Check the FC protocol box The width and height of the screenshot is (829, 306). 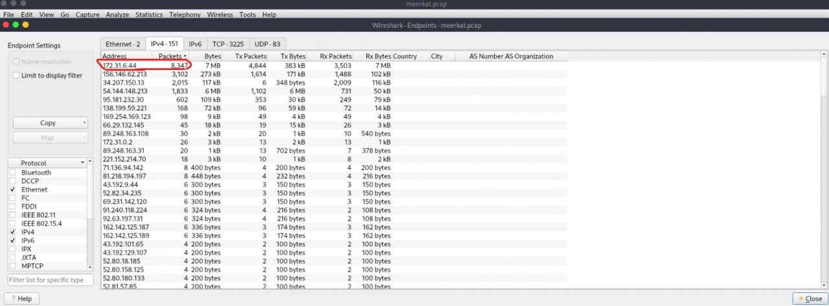click(12, 198)
